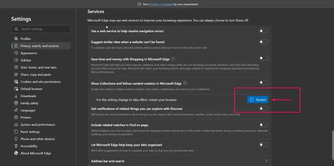Toggle Use a web service for navigation errors
The height and width of the screenshot is (166, 334).
point(264,31)
